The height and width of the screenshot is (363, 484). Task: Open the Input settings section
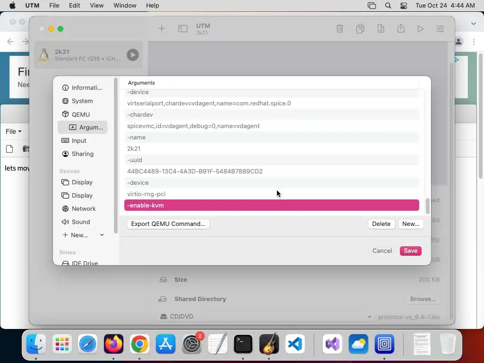[x=82, y=140]
